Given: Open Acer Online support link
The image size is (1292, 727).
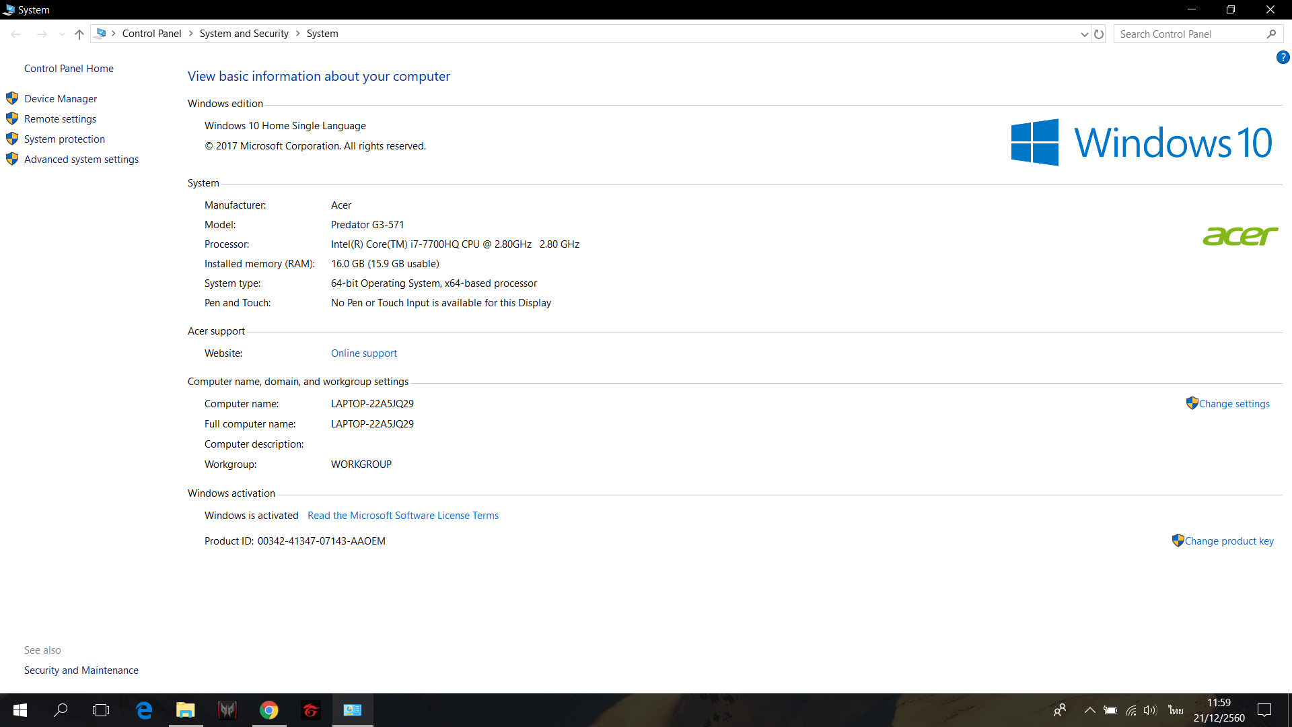Looking at the screenshot, I should (x=363, y=353).
